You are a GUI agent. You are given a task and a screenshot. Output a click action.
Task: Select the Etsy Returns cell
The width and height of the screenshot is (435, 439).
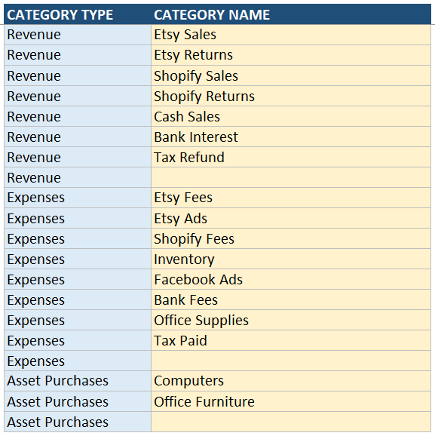click(x=291, y=55)
